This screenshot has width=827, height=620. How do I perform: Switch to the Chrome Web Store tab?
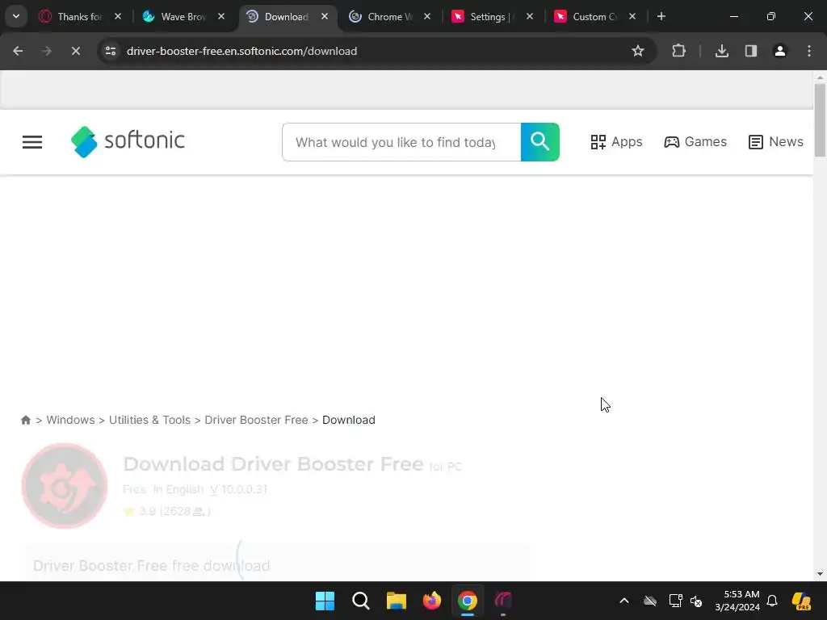389,17
